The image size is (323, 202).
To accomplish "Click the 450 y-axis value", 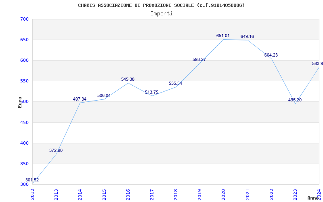I will click(25, 123).
